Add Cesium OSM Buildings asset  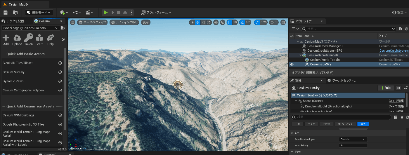tap(60, 115)
